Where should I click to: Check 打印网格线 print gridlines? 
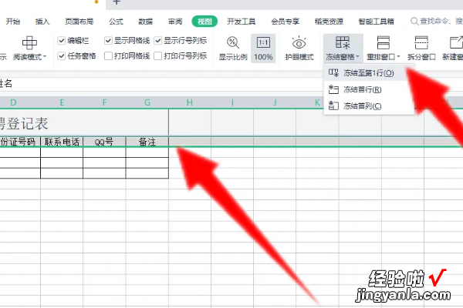point(108,55)
